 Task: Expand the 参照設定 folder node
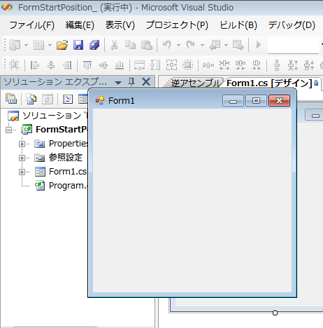pos(22,158)
